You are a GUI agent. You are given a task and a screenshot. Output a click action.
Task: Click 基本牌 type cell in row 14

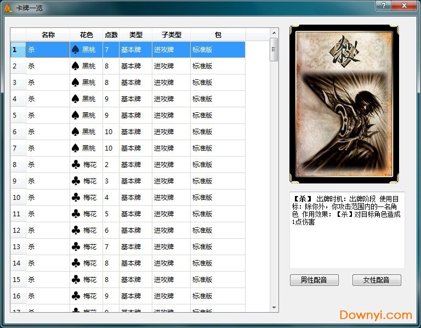[135, 263]
